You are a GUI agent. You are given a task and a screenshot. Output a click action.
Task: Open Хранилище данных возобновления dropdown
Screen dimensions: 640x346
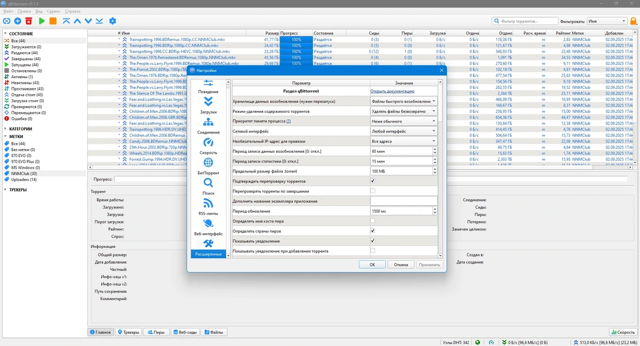click(x=404, y=101)
